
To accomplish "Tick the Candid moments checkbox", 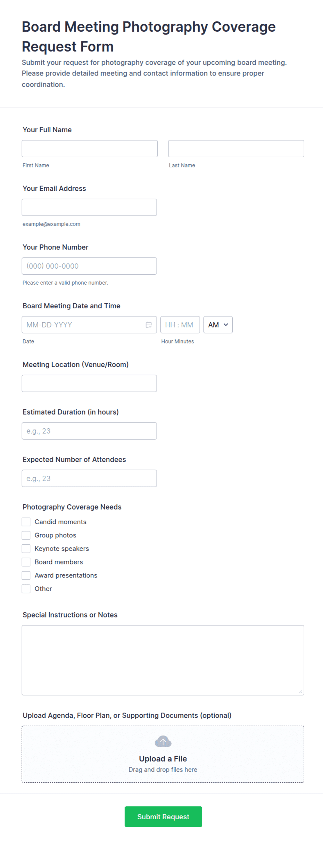I will coord(26,522).
